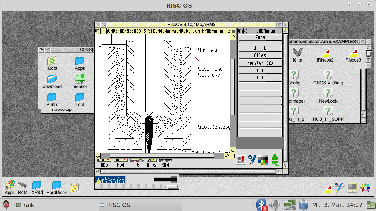Open the Apps folder on the icon bar

tap(9, 185)
